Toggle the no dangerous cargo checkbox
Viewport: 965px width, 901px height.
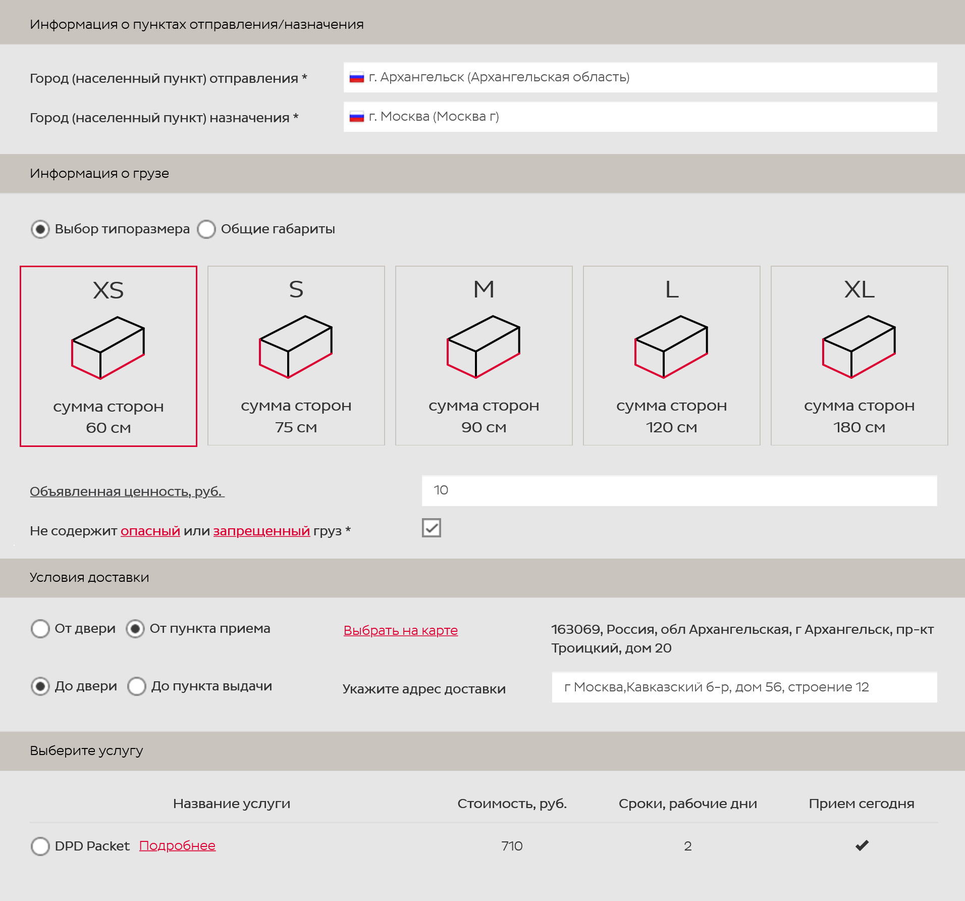[x=432, y=528]
